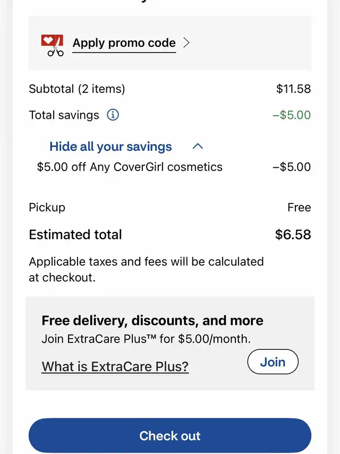Click the Free pickup cost text
340x454 pixels.
point(299,207)
